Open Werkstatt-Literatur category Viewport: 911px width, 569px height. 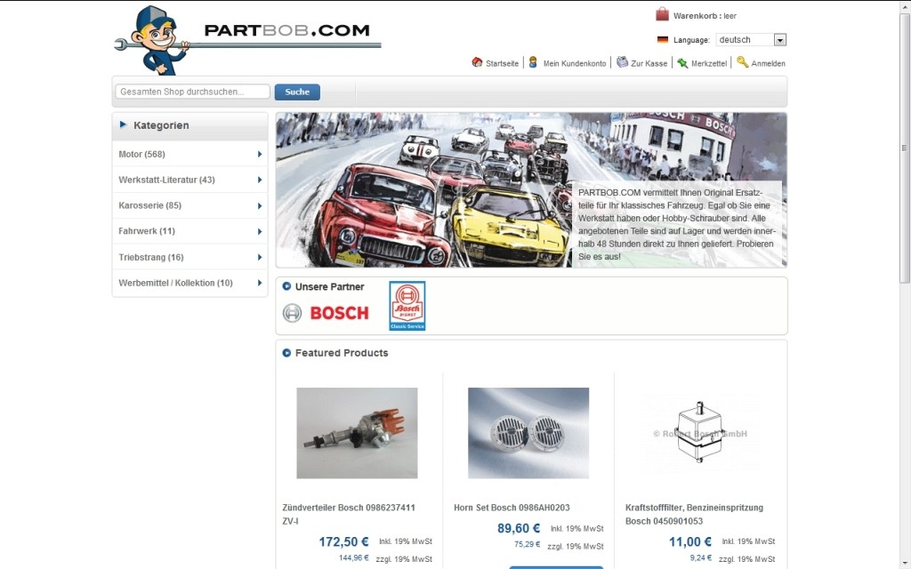[x=166, y=180]
